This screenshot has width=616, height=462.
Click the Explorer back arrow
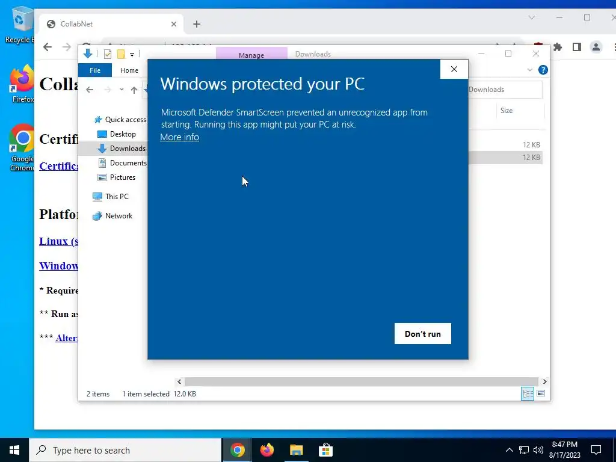tap(90, 90)
